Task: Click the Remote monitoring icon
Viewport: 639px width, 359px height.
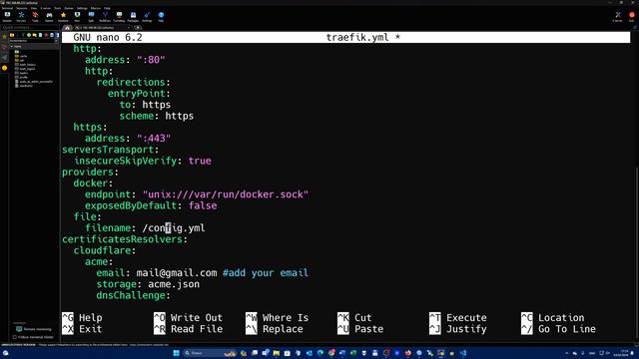Action: 19,329
